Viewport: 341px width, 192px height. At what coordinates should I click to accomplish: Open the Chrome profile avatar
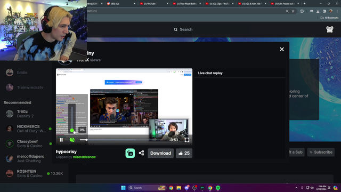(x=330, y=11)
